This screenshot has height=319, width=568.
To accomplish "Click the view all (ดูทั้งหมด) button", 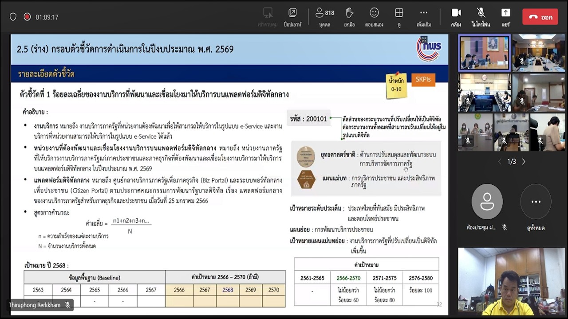I will coord(536,202).
